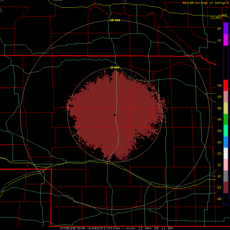Click the DS white legend swatch

(x=226, y=153)
